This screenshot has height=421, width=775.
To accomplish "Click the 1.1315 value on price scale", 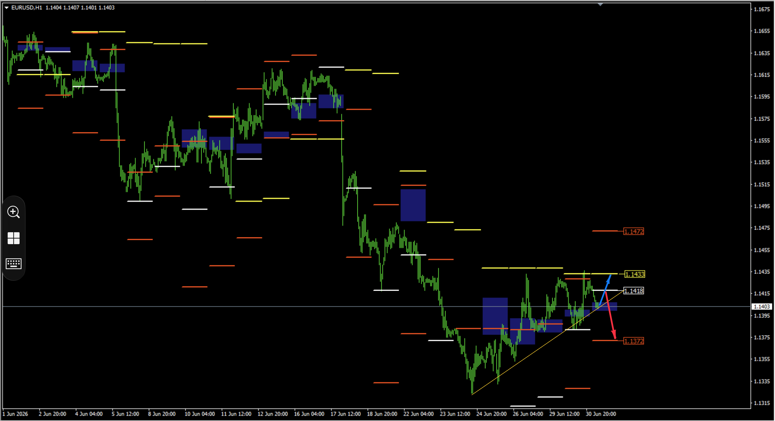I will (x=762, y=403).
